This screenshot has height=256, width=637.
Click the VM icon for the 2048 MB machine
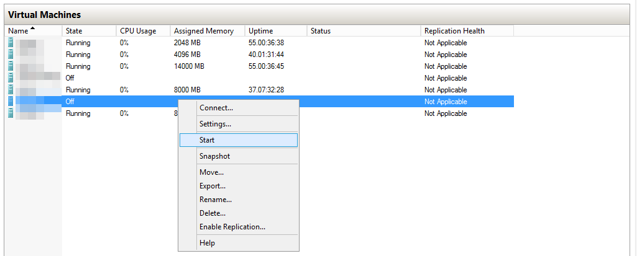[11, 43]
